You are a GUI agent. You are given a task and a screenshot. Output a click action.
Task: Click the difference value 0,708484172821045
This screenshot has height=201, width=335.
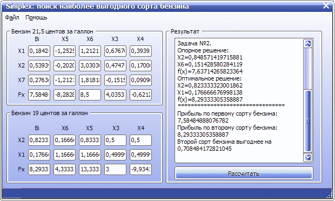pos(204,149)
